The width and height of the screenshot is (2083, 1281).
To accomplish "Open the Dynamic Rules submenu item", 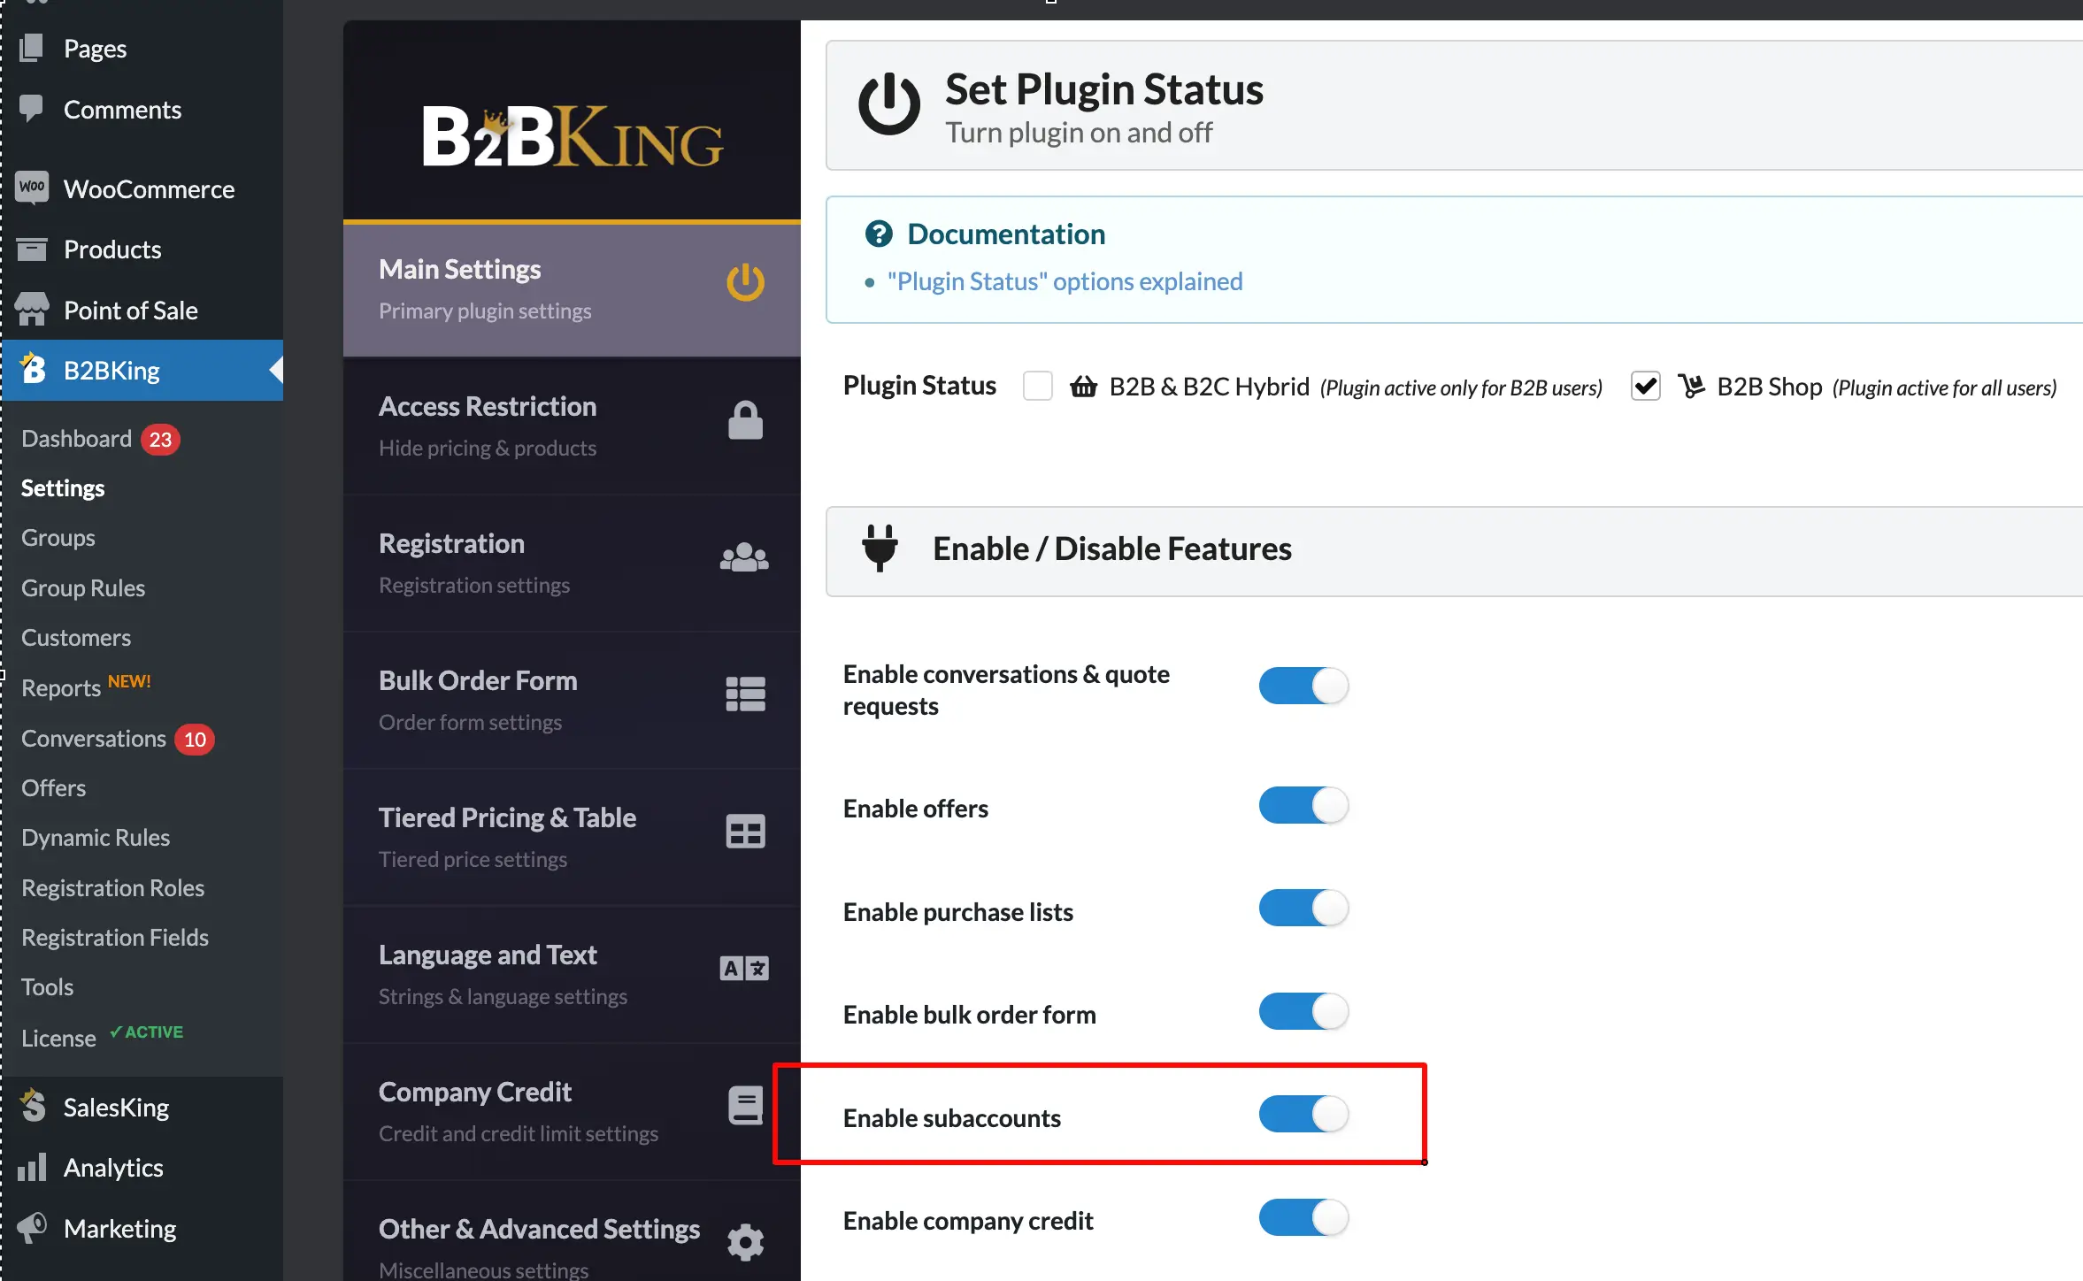I will 96,838.
